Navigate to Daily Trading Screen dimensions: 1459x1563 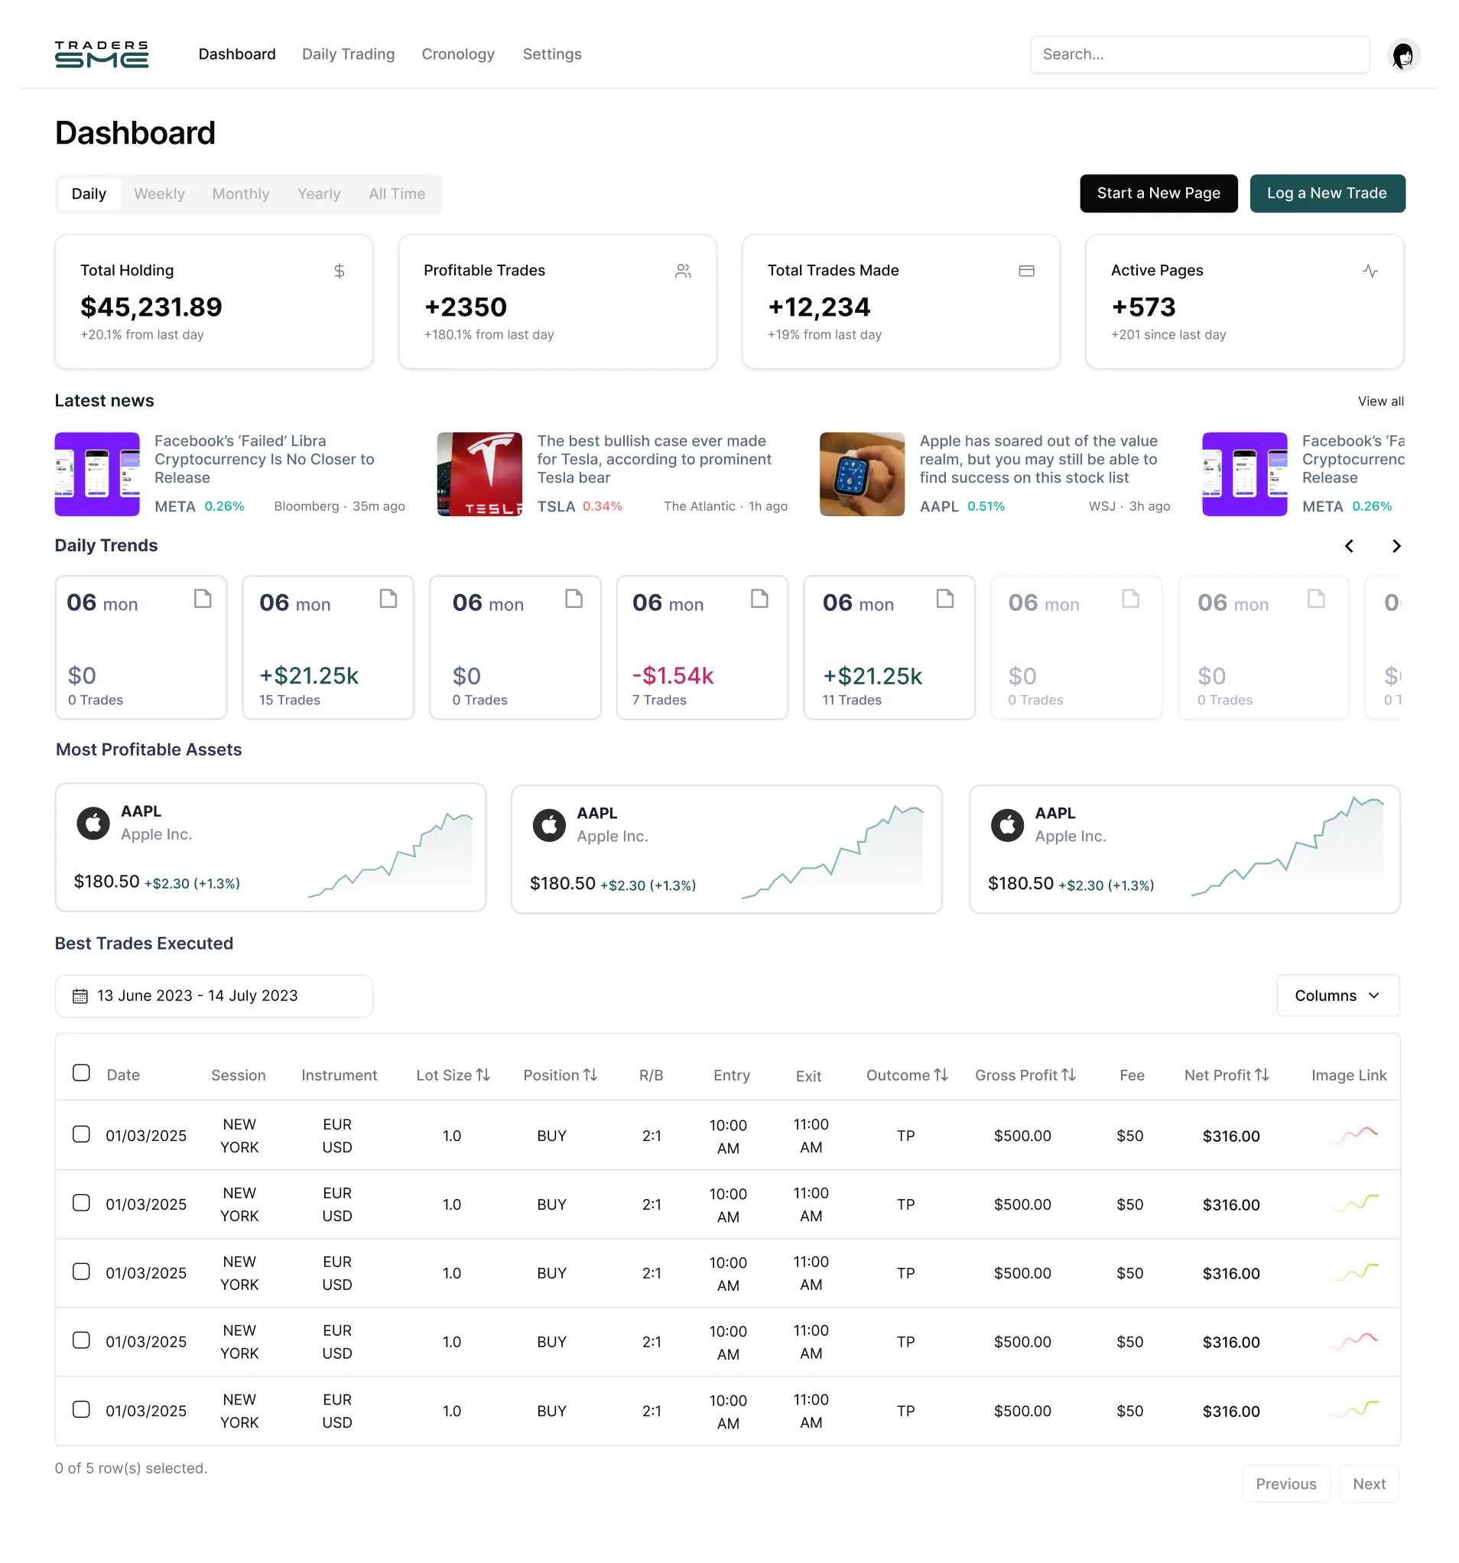coord(347,54)
